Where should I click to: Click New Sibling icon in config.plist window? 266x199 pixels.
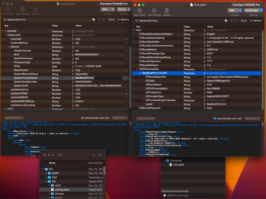point(22,10)
